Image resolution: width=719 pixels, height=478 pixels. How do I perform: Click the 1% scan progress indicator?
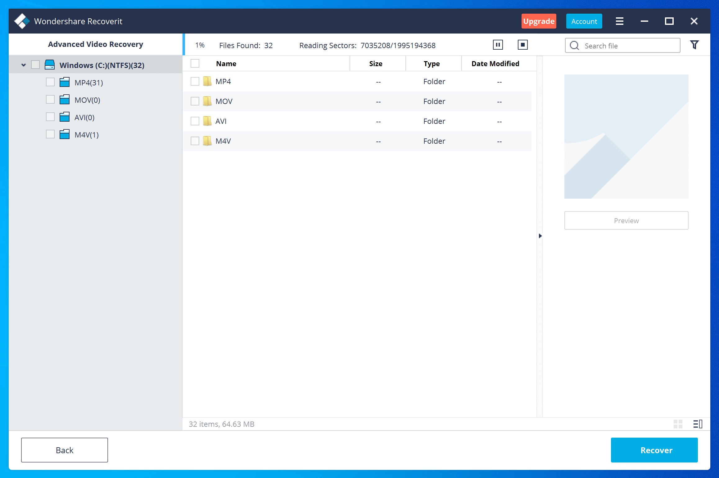tap(200, 45)
